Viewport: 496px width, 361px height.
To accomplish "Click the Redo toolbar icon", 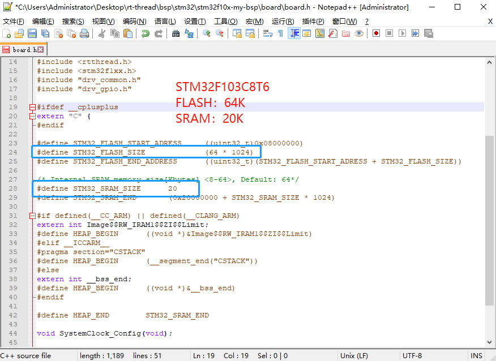I will pos(158,33).
